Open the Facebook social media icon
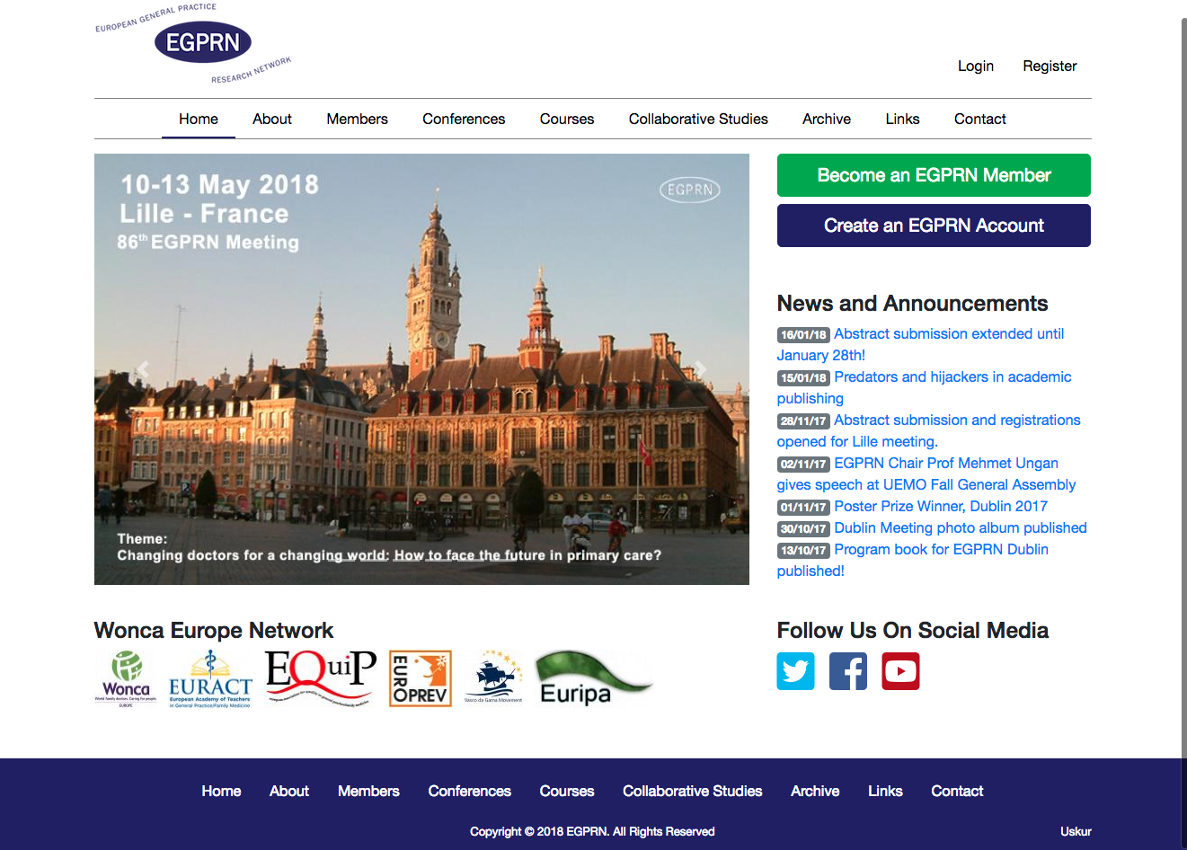The width and height of the screenshot is (1187, 850). point(847,671)
